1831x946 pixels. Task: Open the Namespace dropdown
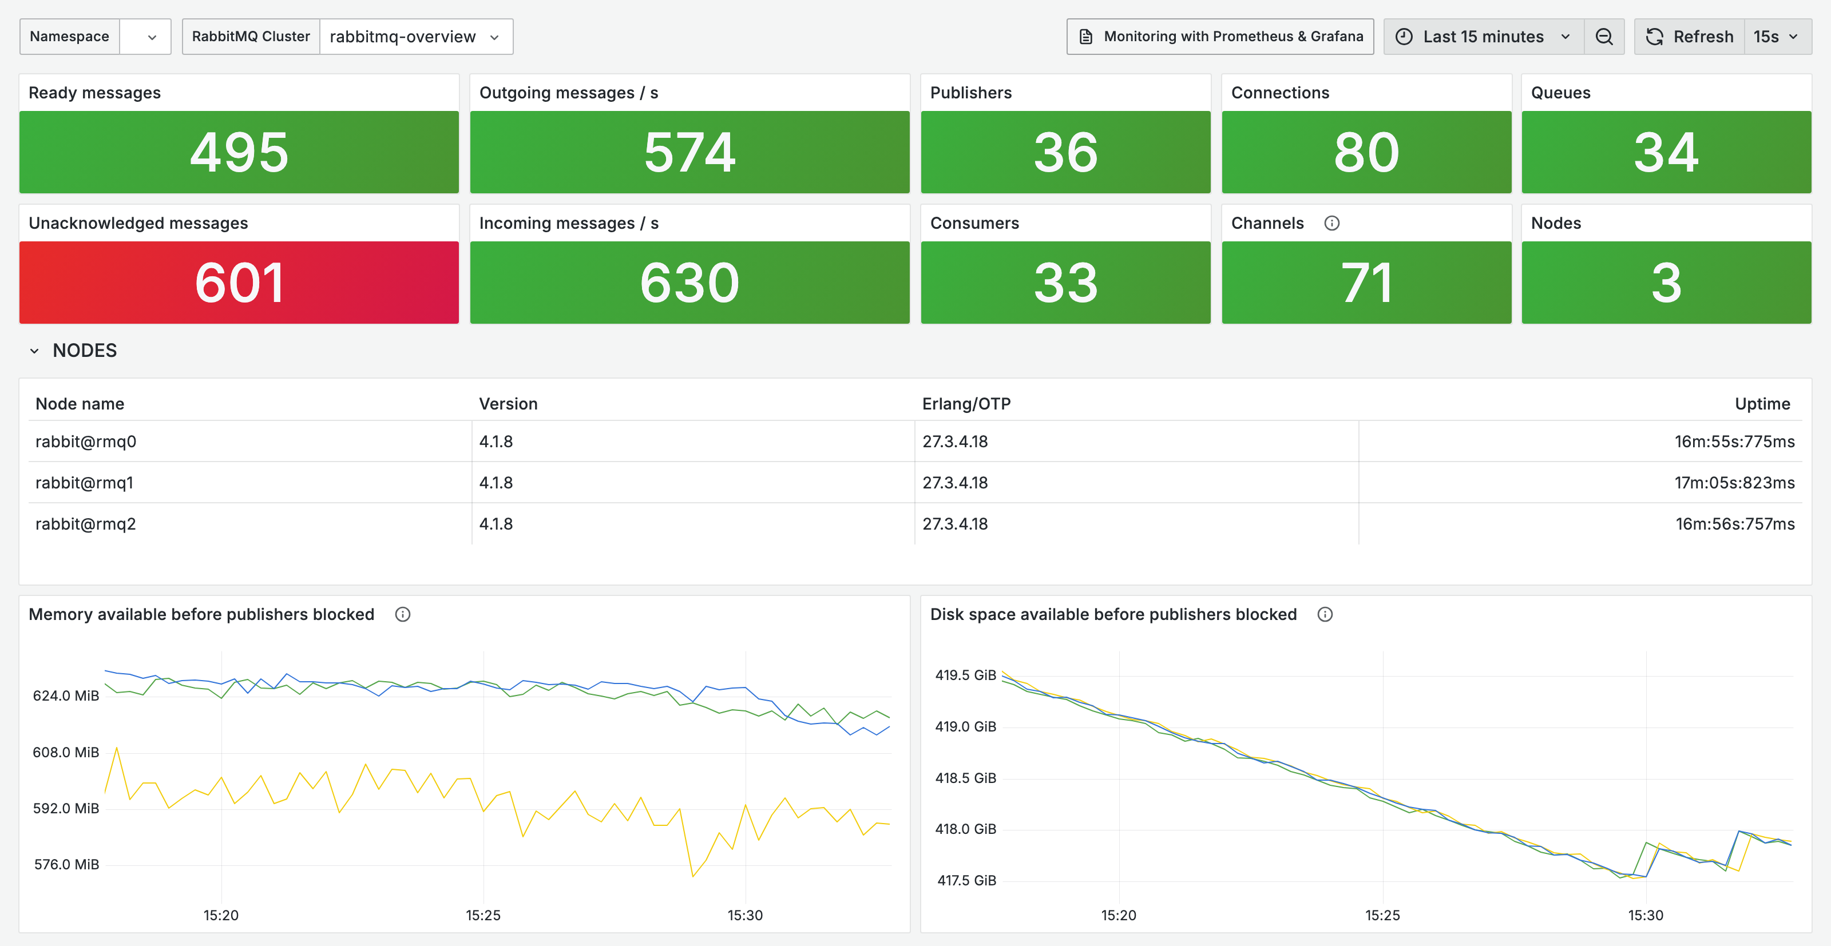(145, 36)
